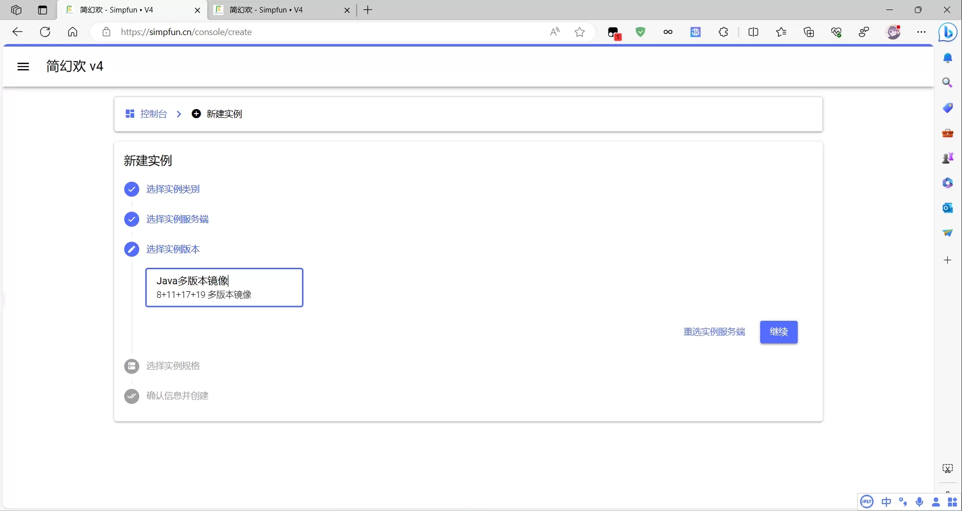Open Settings and more ellipsis menu
Screen dimensions: 962x511
tap(921, 32)
